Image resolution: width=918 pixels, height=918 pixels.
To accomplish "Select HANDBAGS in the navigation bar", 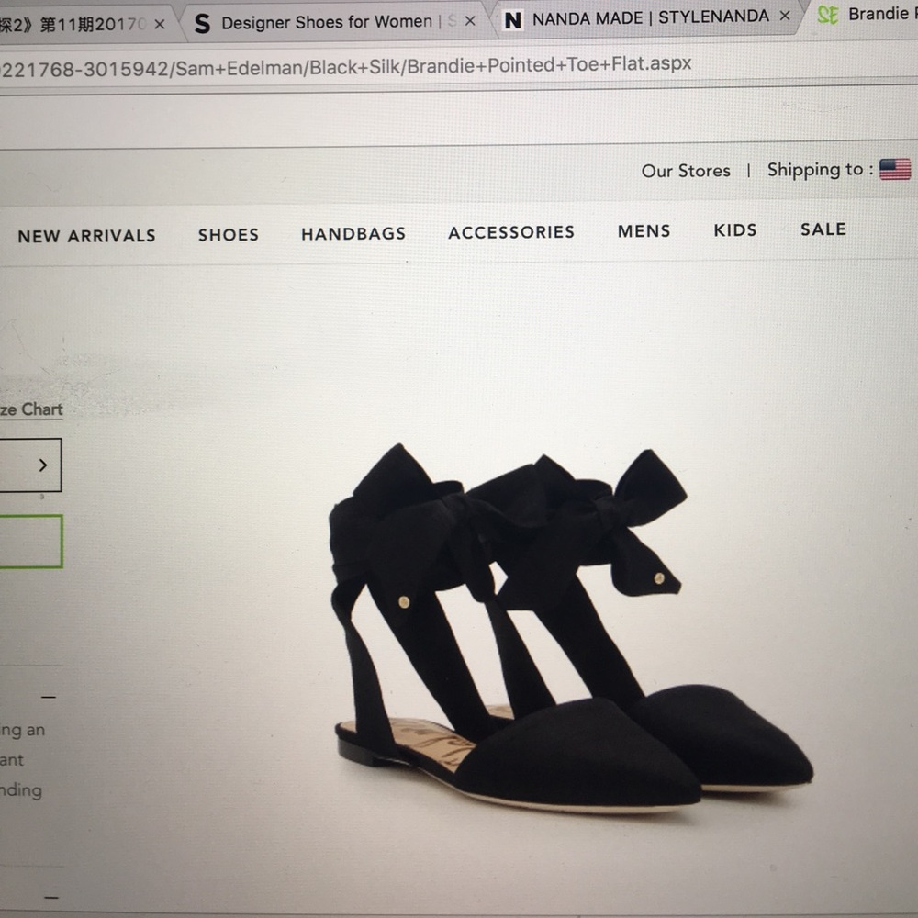I will pos(353,234).
